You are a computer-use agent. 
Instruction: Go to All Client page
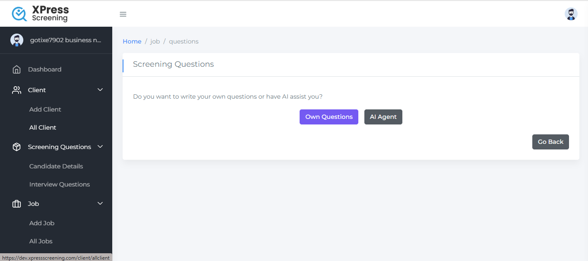click(x=43, y=127)
